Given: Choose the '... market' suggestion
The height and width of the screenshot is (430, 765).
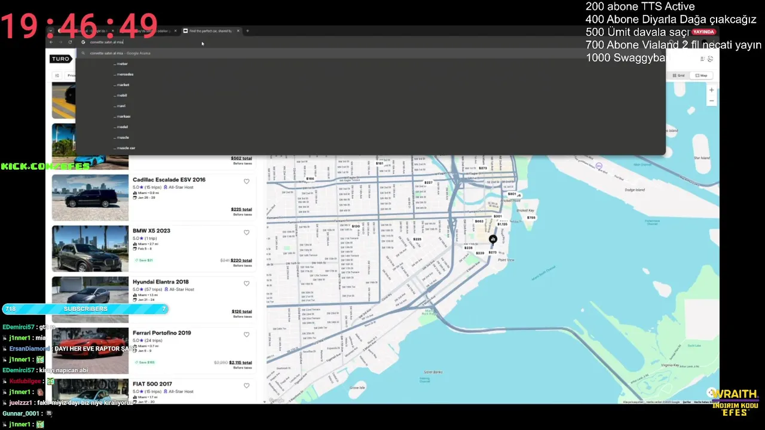Looking at the screenshot, I should point(371,85).
